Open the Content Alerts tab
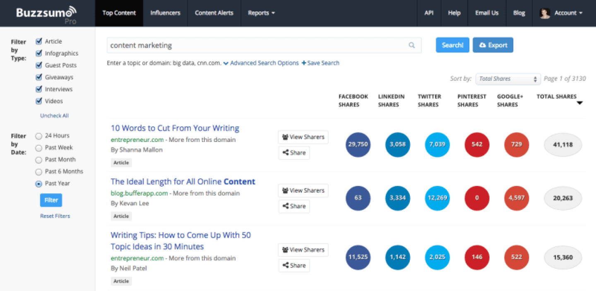This screenshot has width=596, height=291. 214,13
